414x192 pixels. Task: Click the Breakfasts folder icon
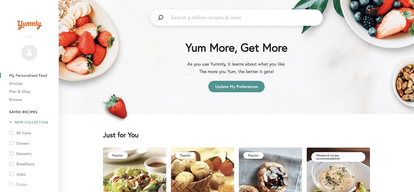coord(12,164)
